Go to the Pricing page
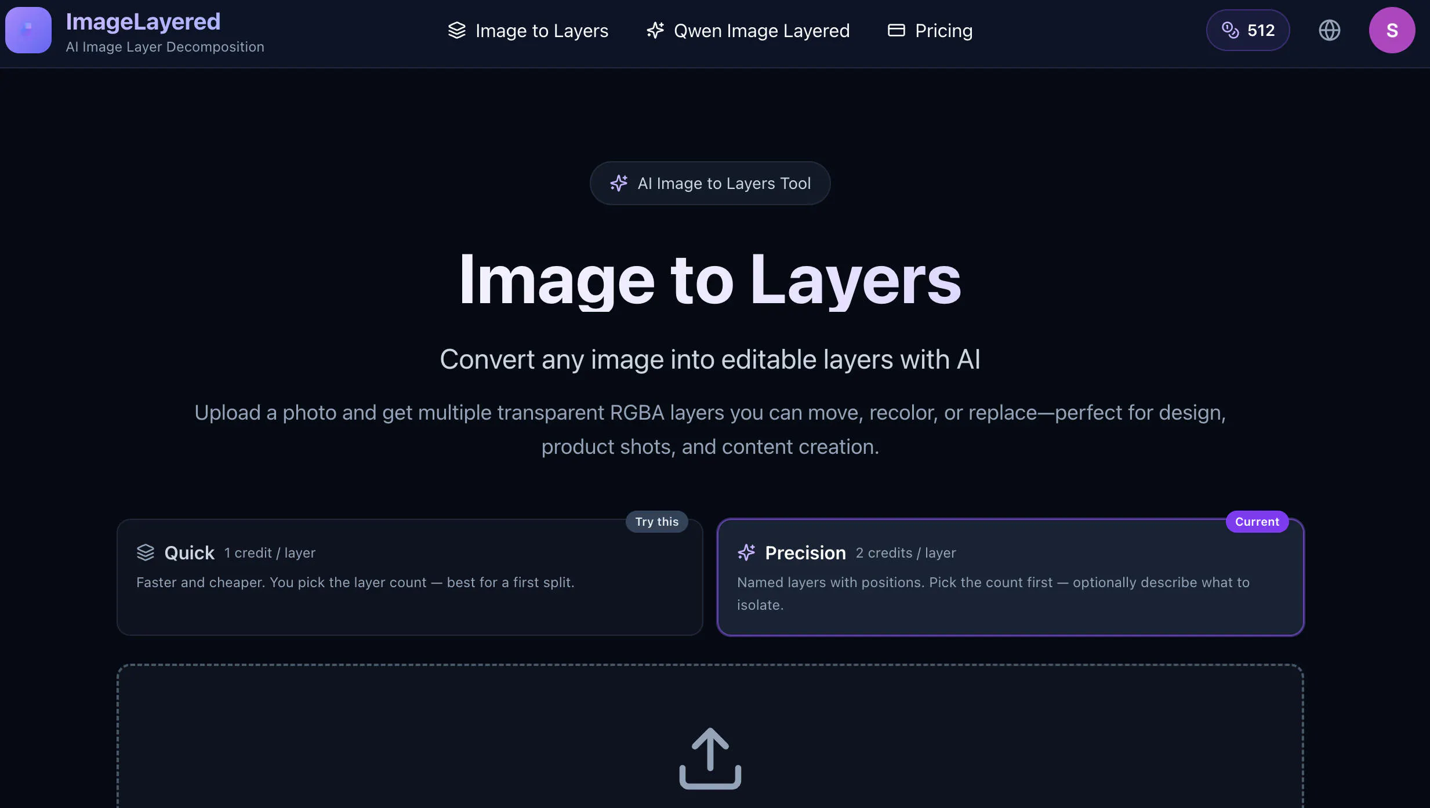 pos(930,30)
